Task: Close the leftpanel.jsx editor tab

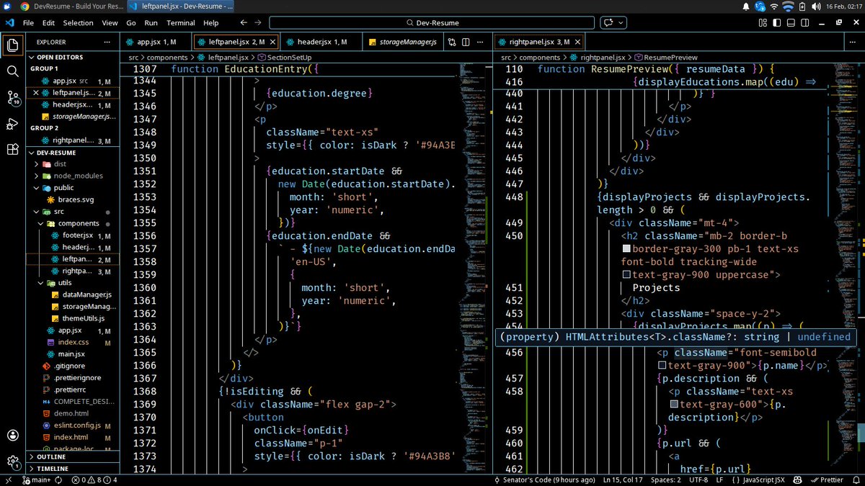Action: 271,42
